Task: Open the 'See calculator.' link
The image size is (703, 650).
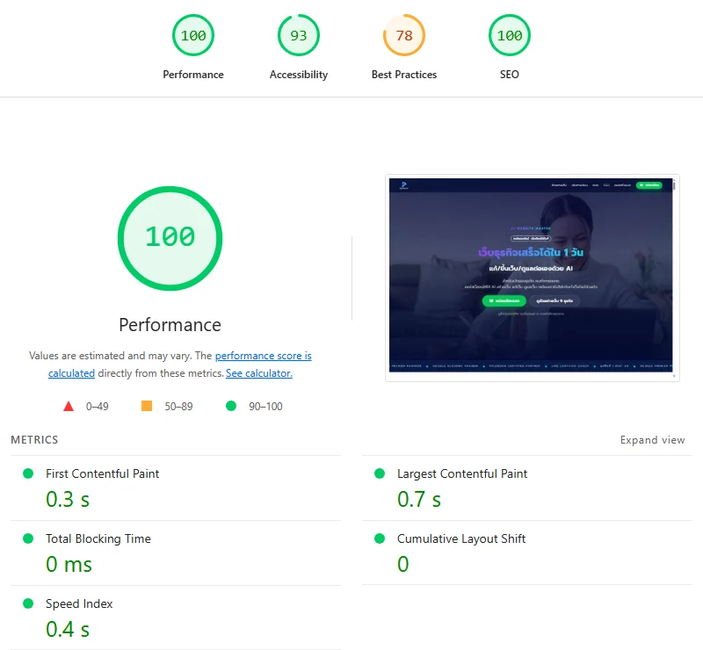Action: point(258,373)
